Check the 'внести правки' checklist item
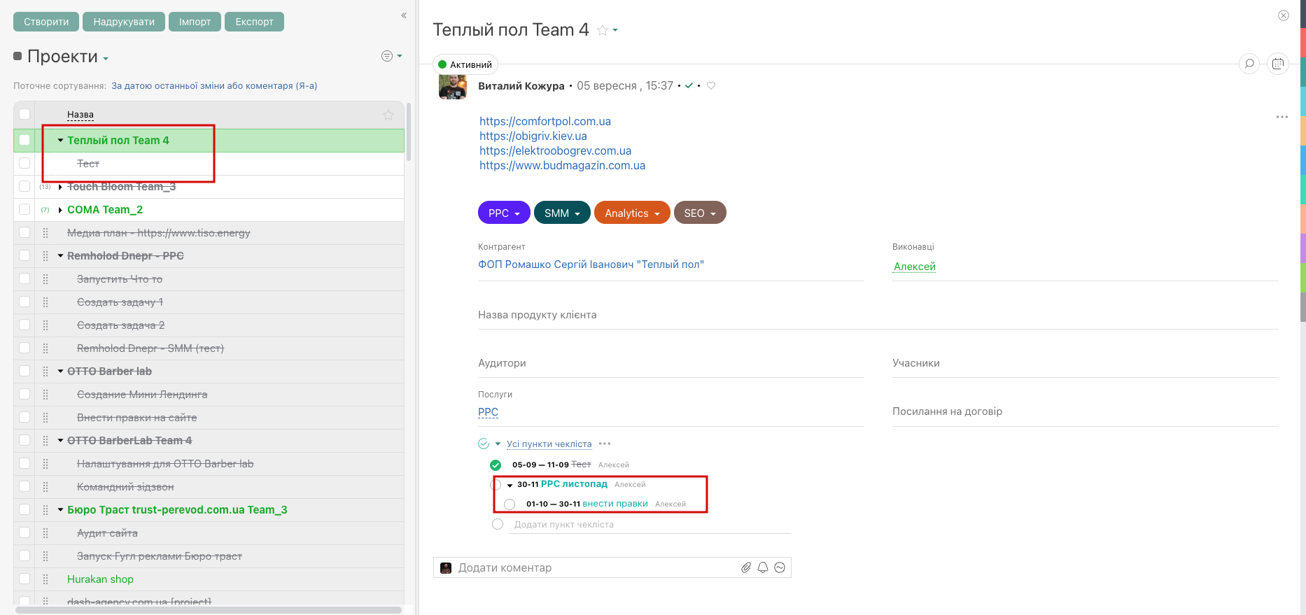The width and height of the screenshot is (1306, 615). pyautogui.click(x=510, y=504)
